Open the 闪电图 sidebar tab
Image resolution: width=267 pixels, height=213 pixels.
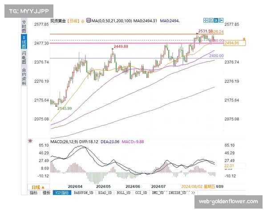[24, 57]
